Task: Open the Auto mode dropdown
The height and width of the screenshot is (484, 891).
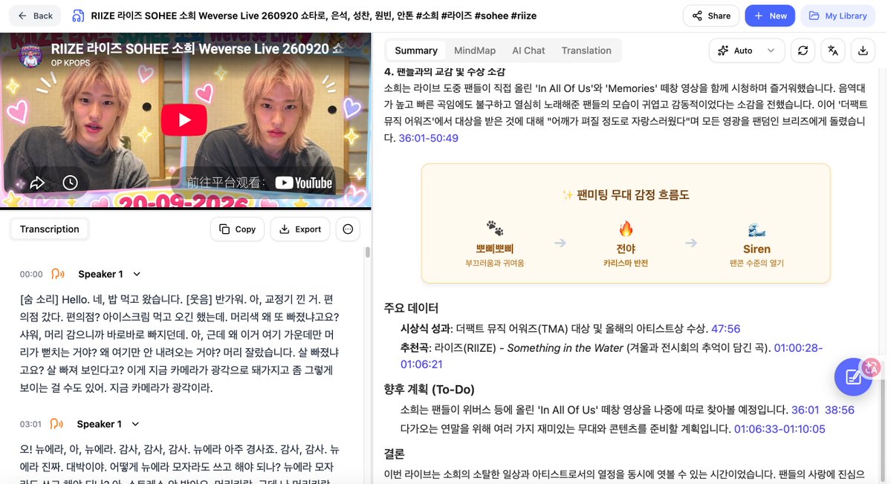Action: tap(746, 50)
